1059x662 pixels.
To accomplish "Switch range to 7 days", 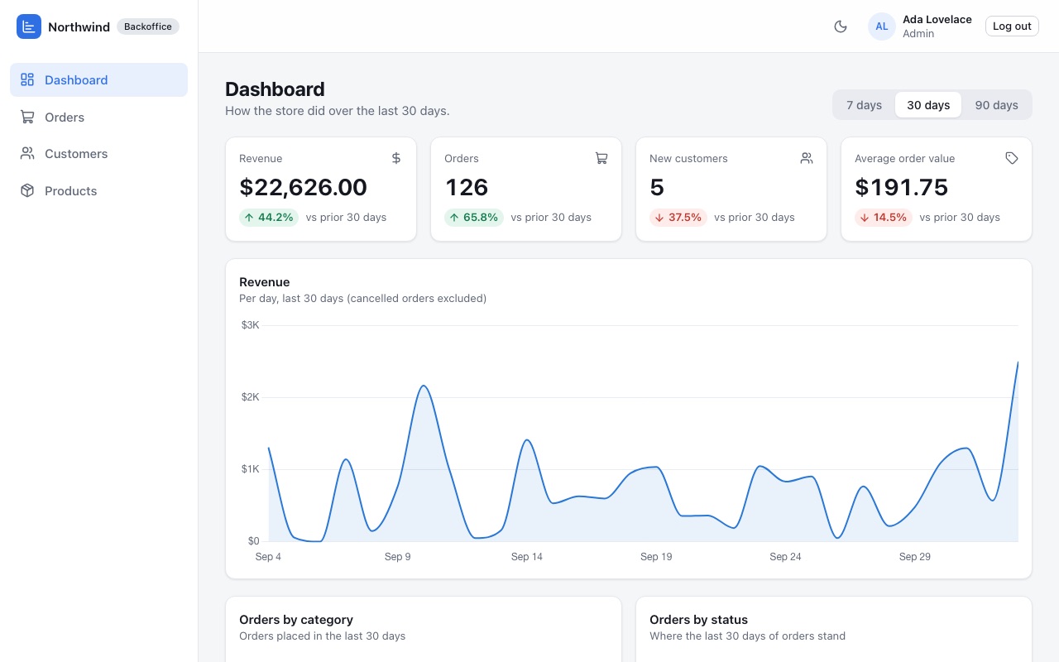I will tap(865, 105).
